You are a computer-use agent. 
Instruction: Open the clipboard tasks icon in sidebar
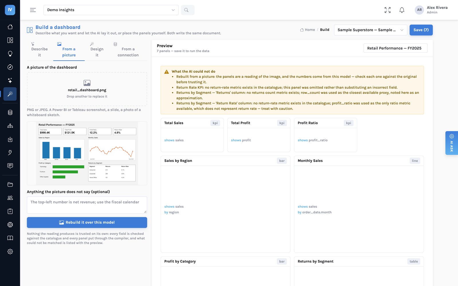click(10, 211)
